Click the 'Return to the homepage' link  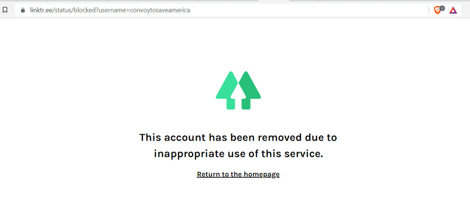238,174
